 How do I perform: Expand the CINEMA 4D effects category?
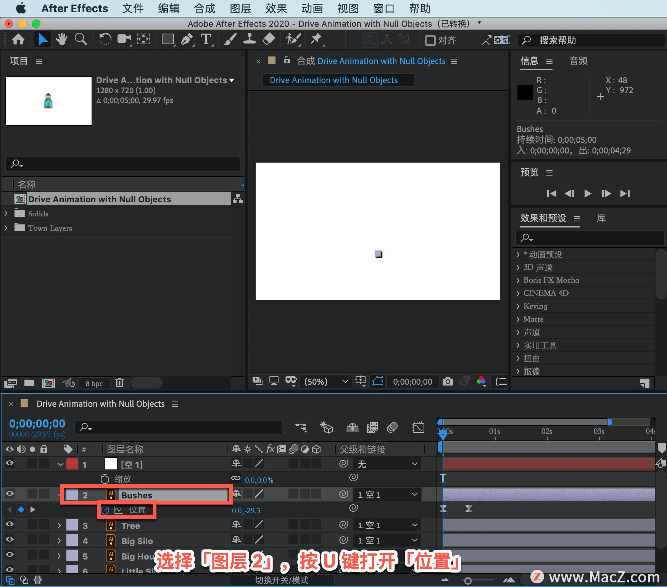[x=518, y=293]
